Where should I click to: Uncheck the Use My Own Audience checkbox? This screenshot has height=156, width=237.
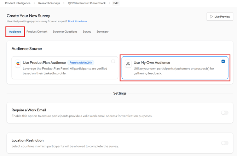pos(223,61)
